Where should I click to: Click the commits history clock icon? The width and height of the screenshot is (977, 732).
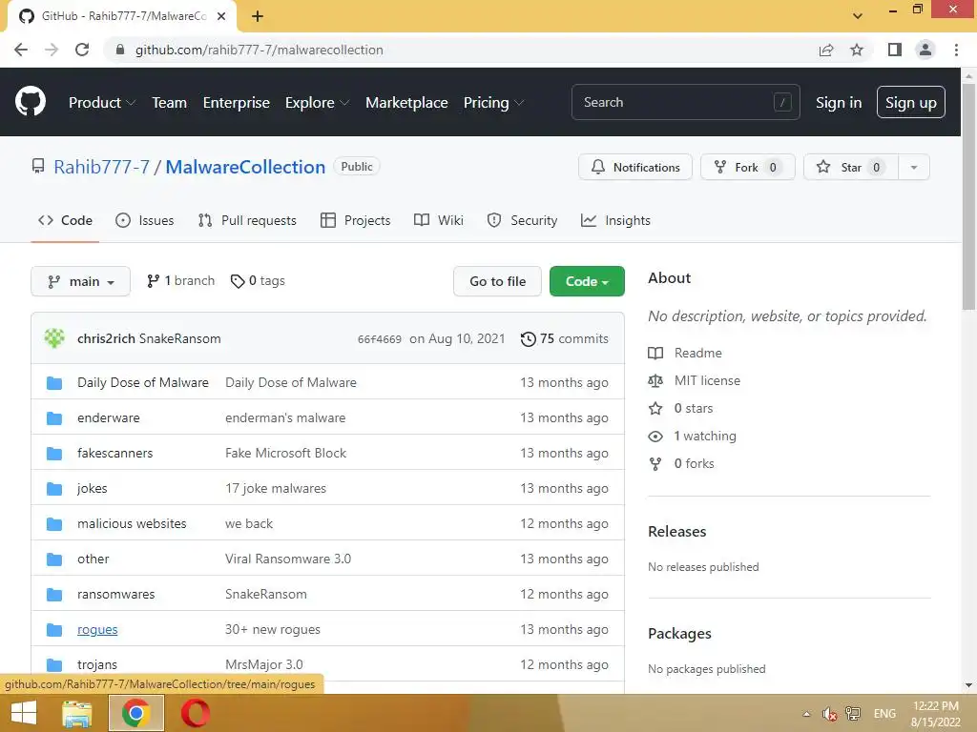(529, 339)
